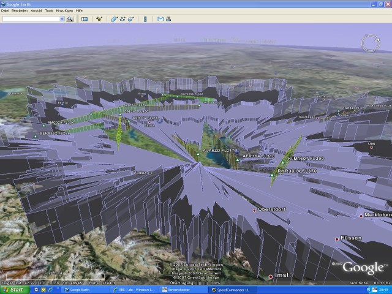The image size is (392, 294).
Task: Select the add polygon tool
Action: pyautogui.click(x=114, y=19)
